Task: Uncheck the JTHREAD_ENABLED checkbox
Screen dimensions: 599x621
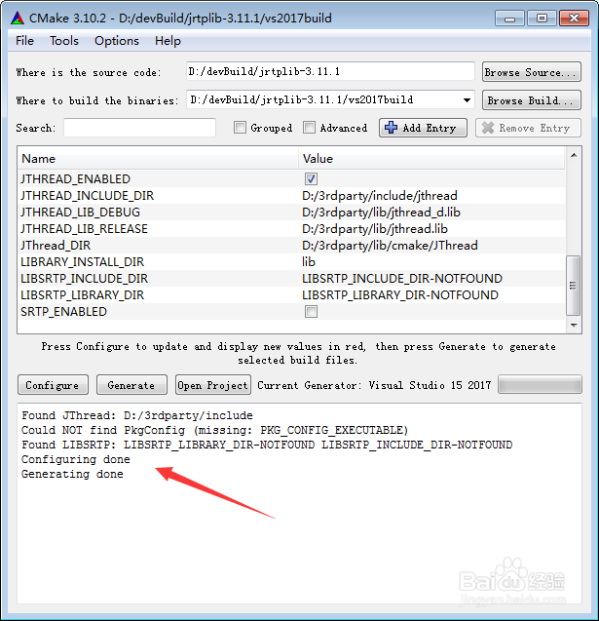Action: click(x=311, y=179)
